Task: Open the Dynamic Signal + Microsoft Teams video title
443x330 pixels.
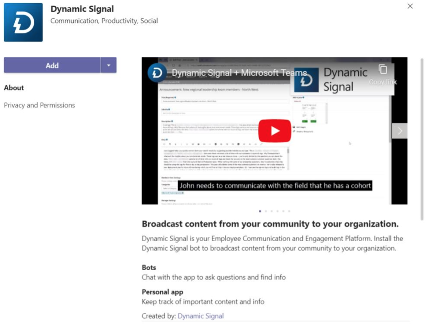Action: pyautogui.click(x=239, y=73)
